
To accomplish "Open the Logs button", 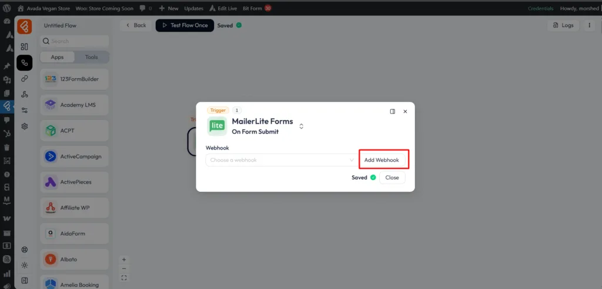I will [563, 25].
